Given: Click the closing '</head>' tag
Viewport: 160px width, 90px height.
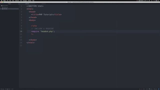Looking at the screenshot, I should (33, 17).
